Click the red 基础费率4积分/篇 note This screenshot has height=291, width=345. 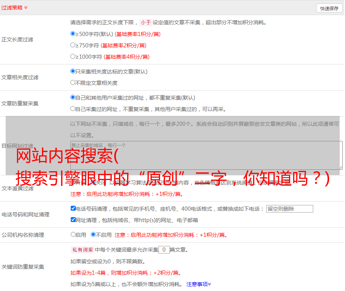pyautogui.click(x=127, y=57)
